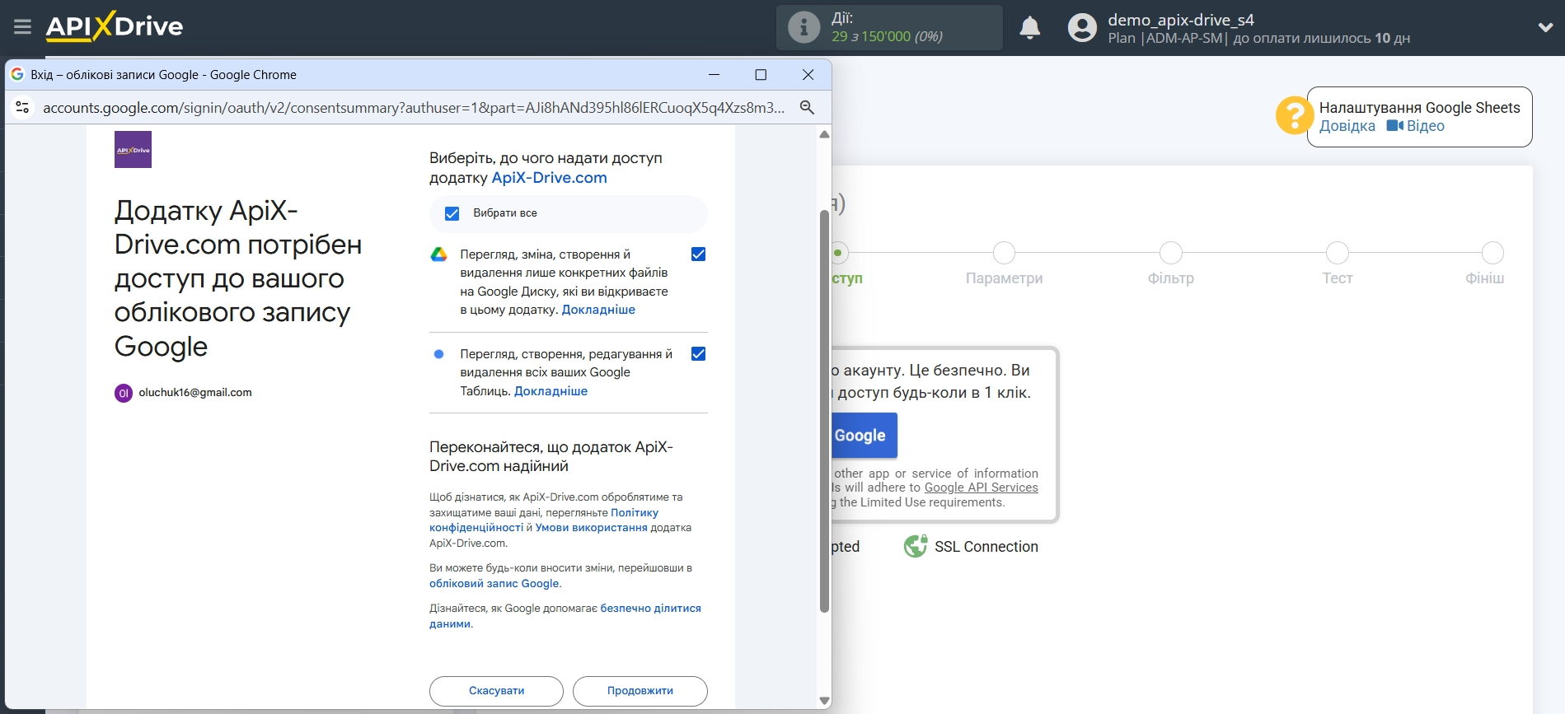Click the oluchuk16@gmail.com account avatar

pyautogui.click(x=124, y=393)
